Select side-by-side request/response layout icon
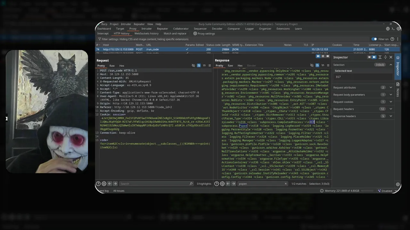This screenshot has height=230, width=410. [x=318, y=56]
